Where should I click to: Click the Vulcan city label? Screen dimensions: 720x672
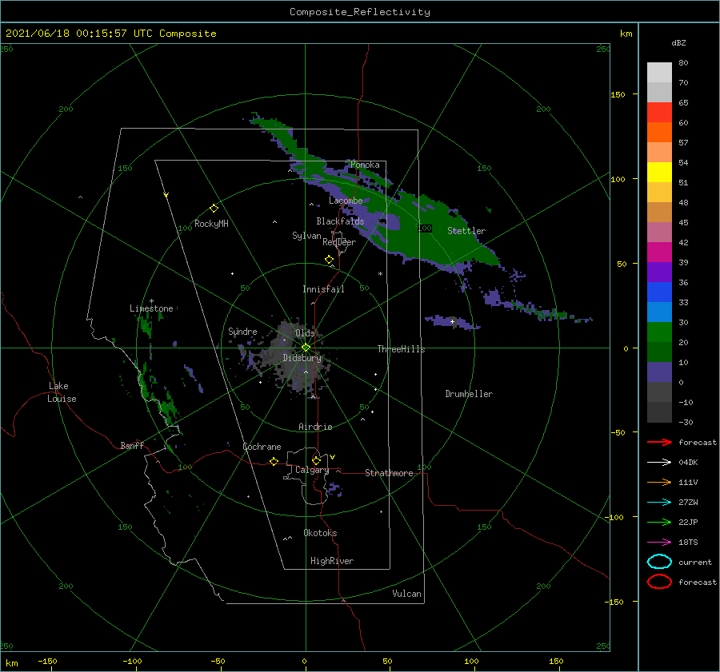[x=406, y=594]
